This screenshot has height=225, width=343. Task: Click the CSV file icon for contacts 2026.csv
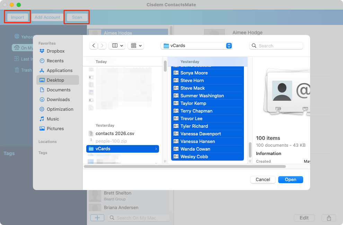[x=91, y=133]
